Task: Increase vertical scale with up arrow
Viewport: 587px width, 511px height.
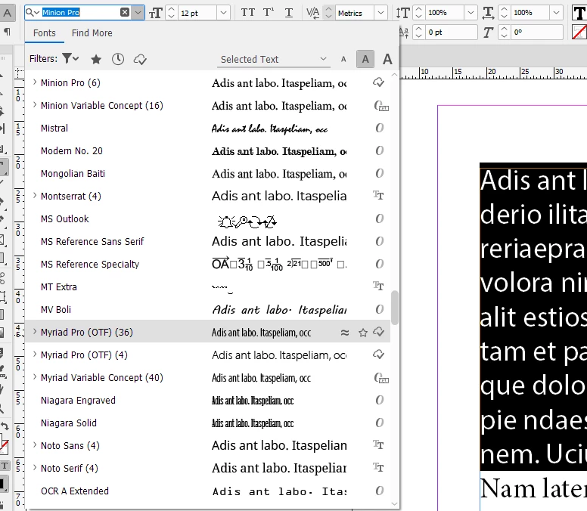Action: 419,9
